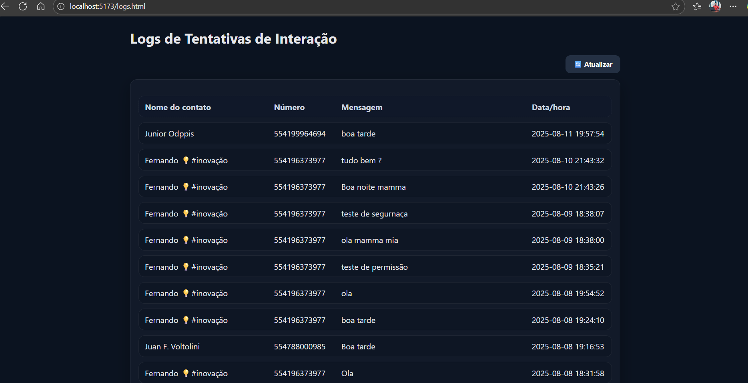Image resolution: width=748 pixels, height=383 pixels.
Task: Open the browser settings and more menu
Action: [733, 6]
